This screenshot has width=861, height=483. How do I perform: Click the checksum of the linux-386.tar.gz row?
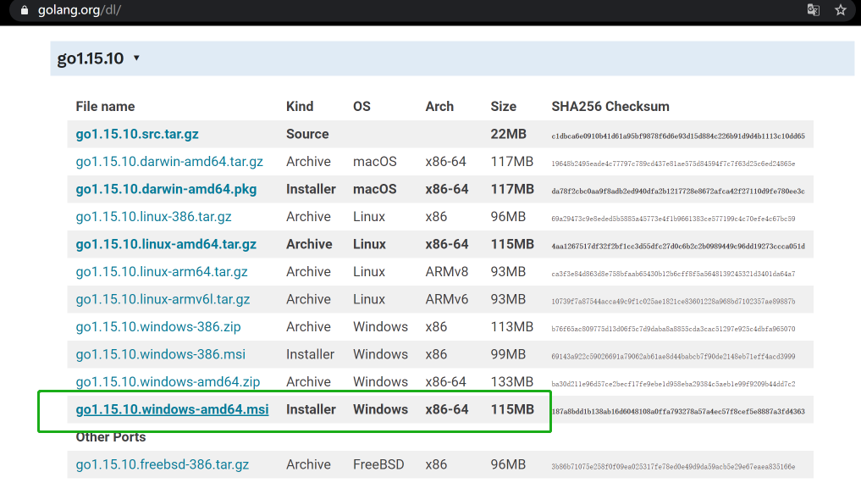tap(673, 219)
